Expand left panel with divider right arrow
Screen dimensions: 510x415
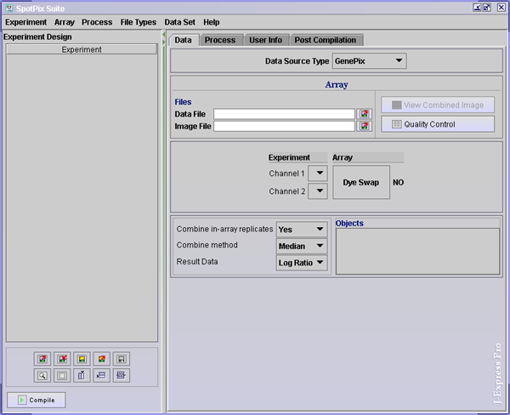click(164, 42)
